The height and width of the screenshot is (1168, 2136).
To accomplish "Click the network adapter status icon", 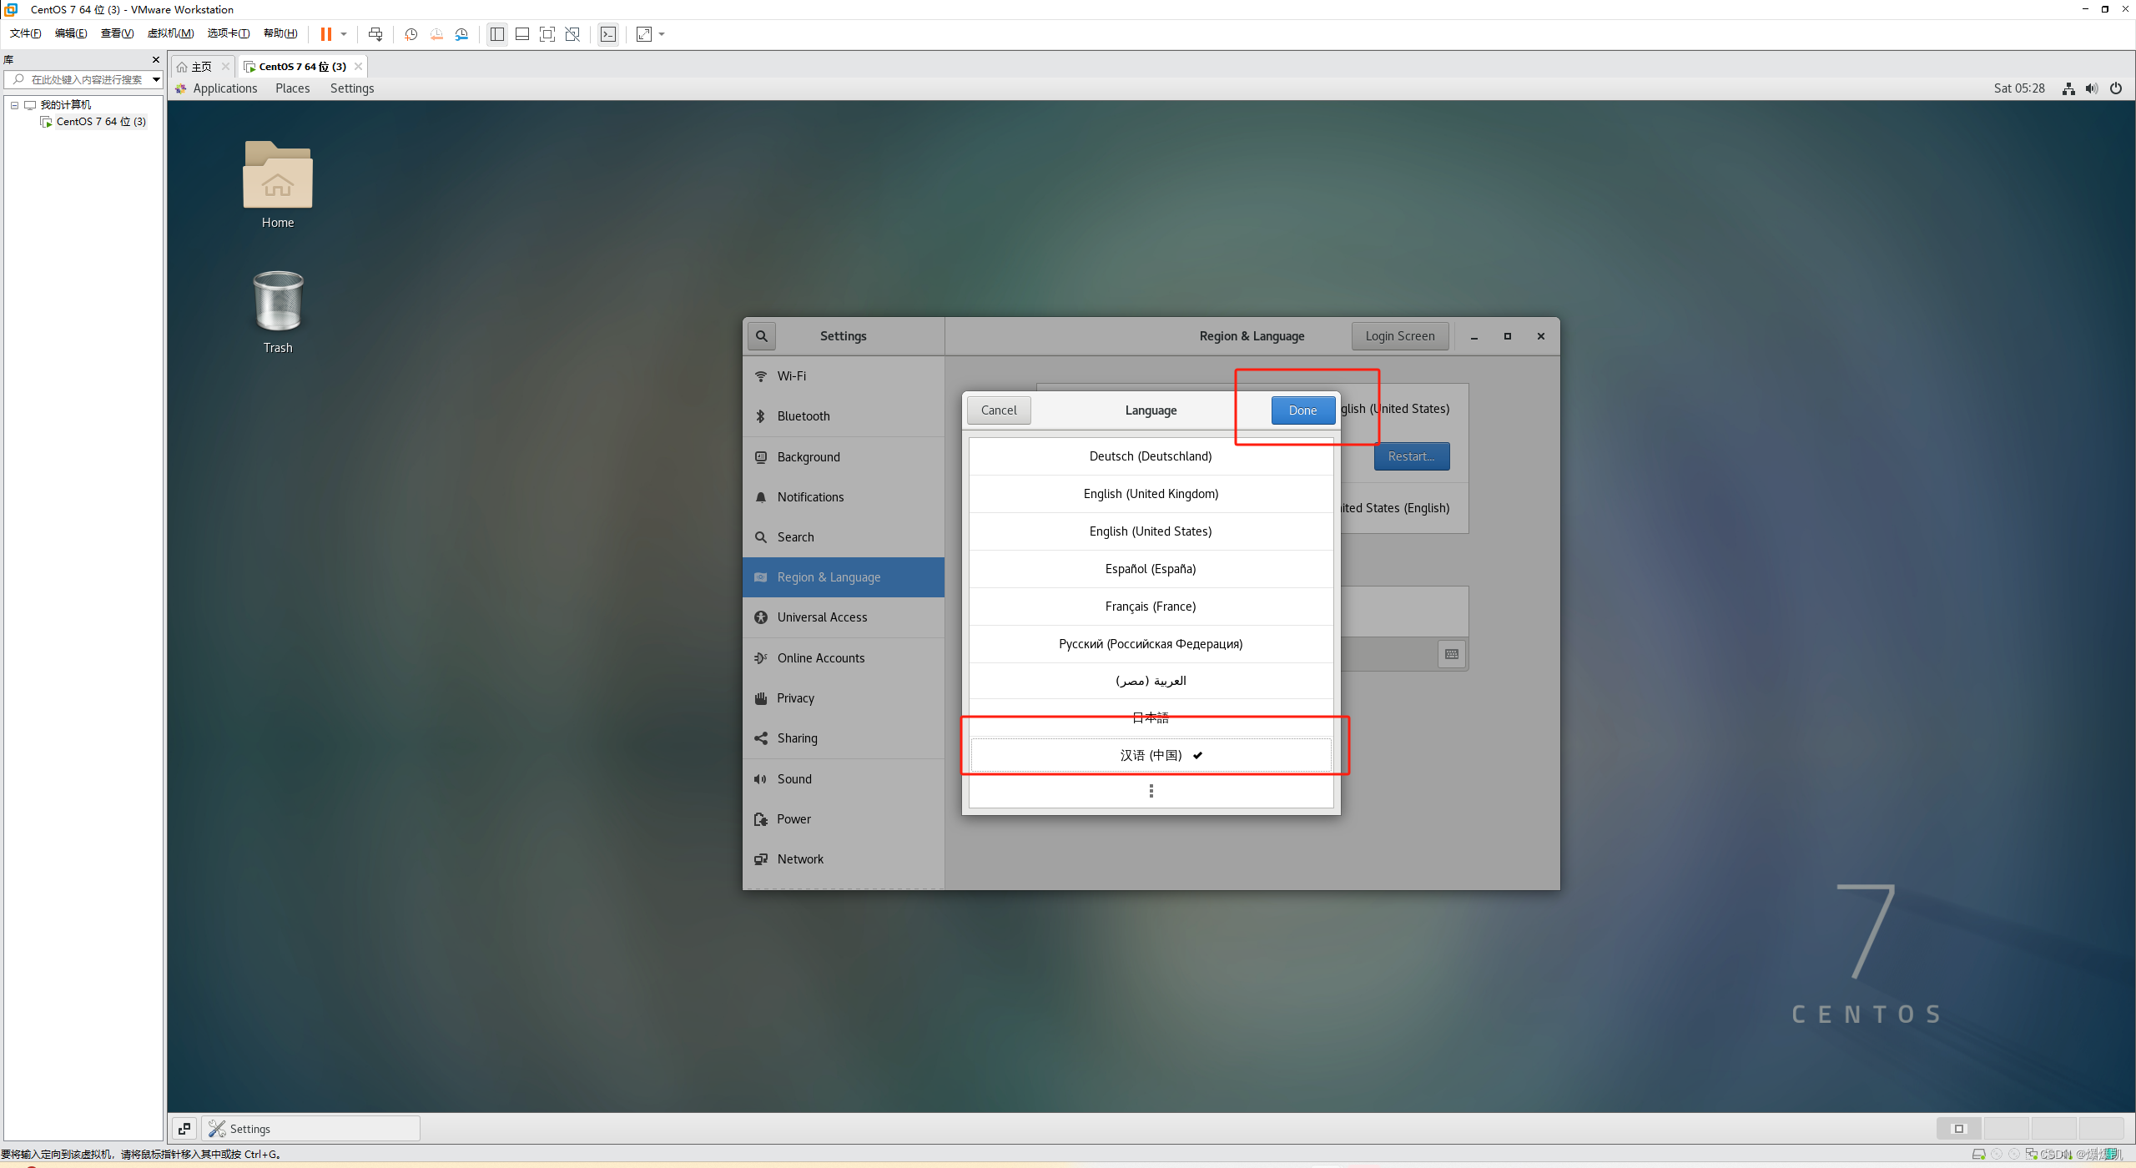I will pos(2032,1155).
